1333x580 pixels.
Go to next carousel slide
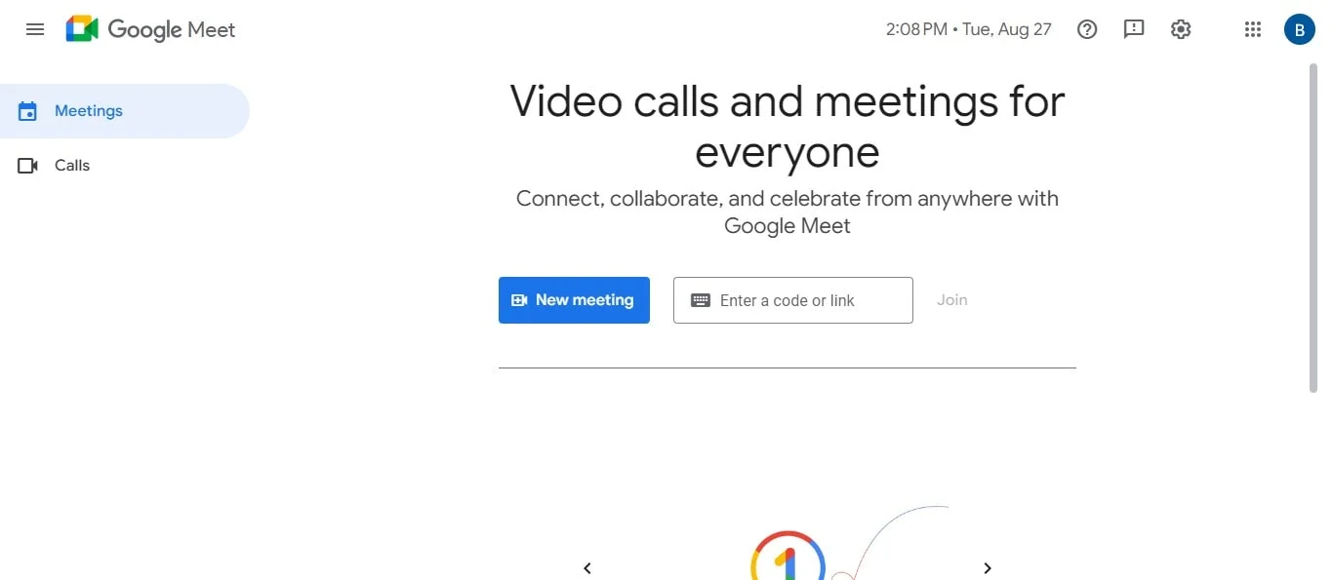pos(988,568)
